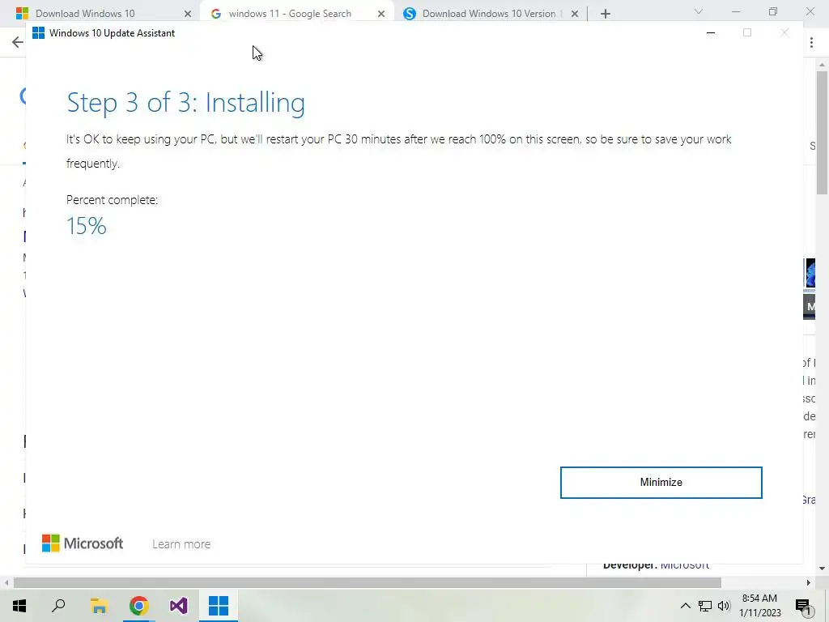The width and height of the screenshot is (829, 622).
Task: Open a new Chrome tab
Action: pos(606,14)
